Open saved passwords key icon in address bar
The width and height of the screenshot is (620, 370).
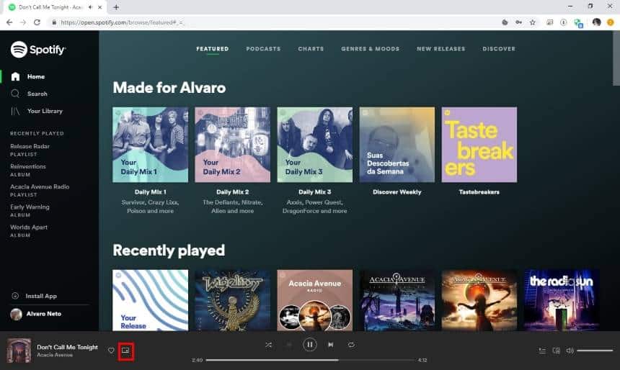pyautogui.click(x=518, y=22)
